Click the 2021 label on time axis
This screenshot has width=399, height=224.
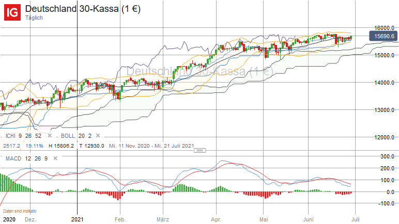click(x=77, y=219)
